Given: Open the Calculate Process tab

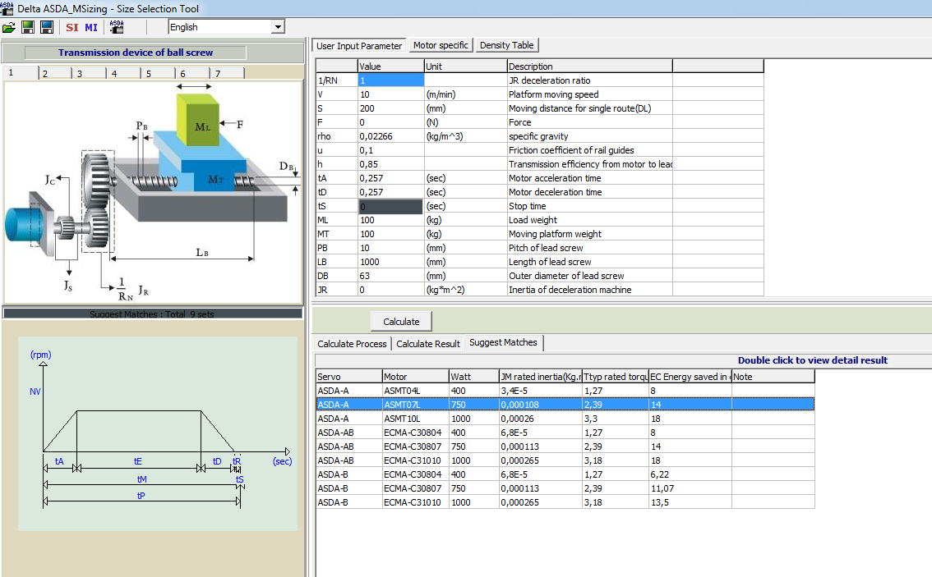Looking at the screenshot, I should pos(352,344).
